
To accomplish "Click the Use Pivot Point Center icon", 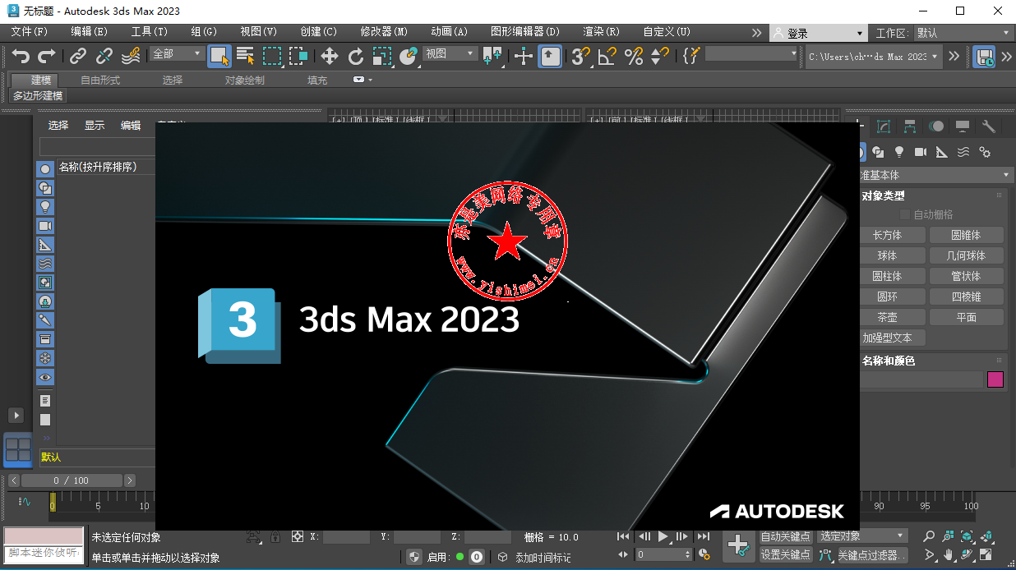I will [x=493, y=56].
